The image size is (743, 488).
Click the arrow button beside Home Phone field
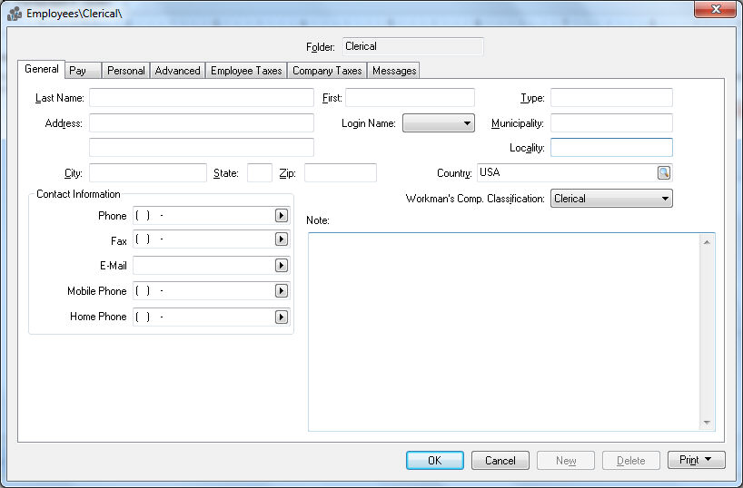(x=282, y=317)
